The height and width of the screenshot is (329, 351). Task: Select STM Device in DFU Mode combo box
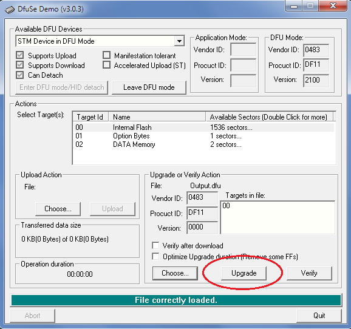(x=100, y=41)
